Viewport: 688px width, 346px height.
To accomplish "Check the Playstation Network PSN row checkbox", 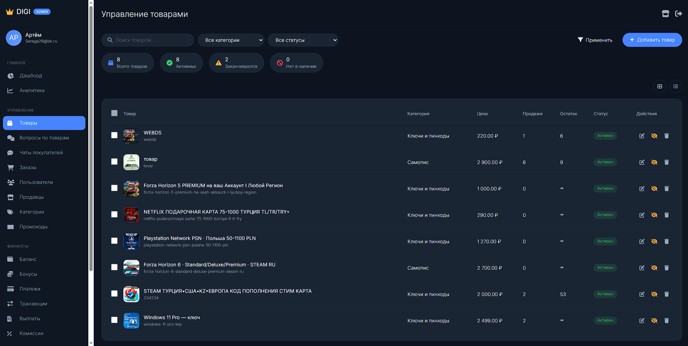I will click(114, 241).
